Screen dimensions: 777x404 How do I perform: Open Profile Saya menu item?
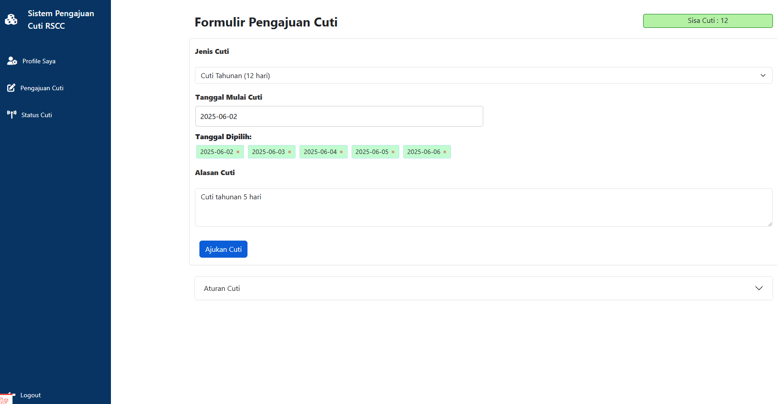tap(39, 61)
